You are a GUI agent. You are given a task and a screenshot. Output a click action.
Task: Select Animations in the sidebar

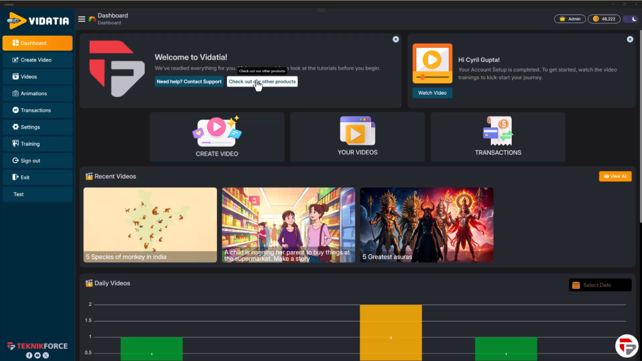(37, 93)
